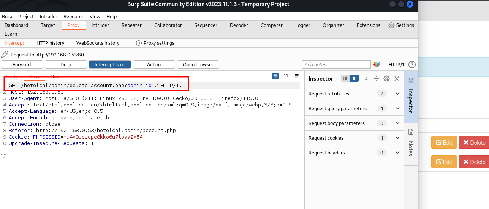Click the upper Edit button in browser page
This screenshot has width=489, height=209.
point(444,142)
